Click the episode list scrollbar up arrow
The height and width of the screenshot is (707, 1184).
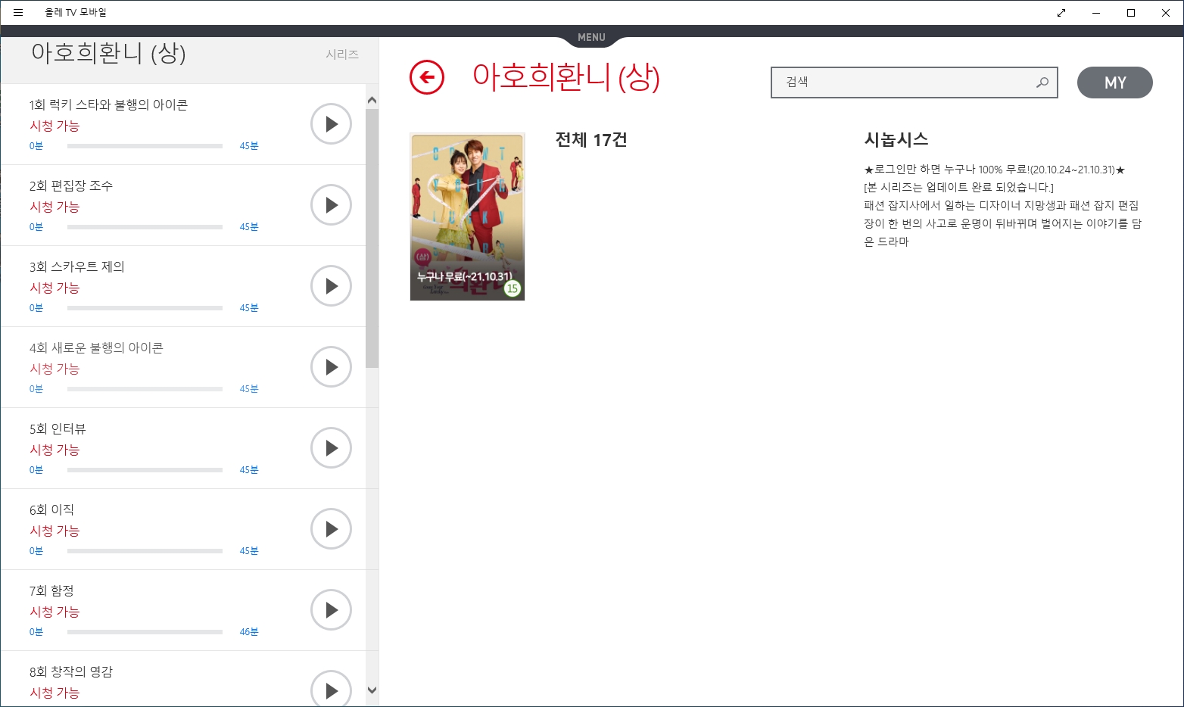pos(372,100)
